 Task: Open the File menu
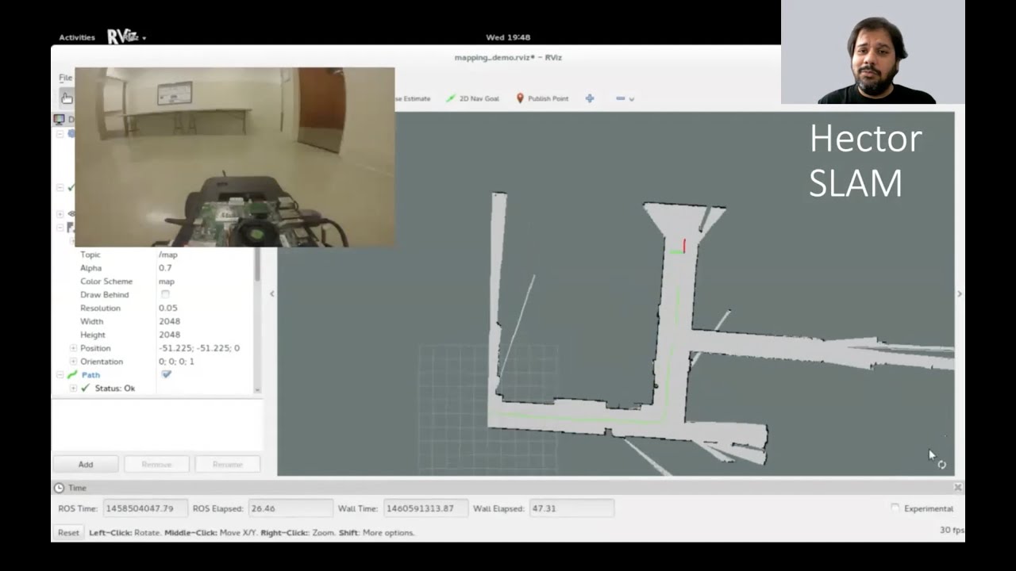point(65,78)
